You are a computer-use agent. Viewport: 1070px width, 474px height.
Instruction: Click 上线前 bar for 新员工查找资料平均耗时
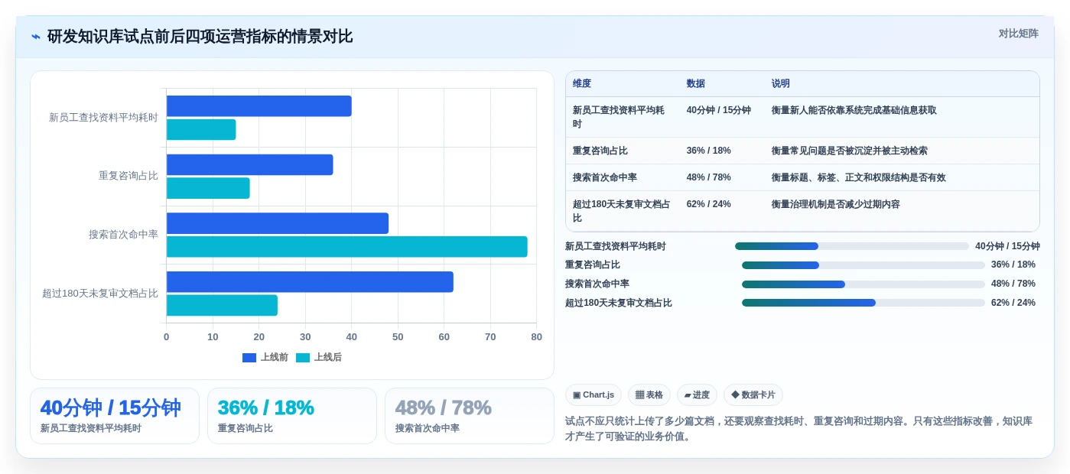click(259, 106)
